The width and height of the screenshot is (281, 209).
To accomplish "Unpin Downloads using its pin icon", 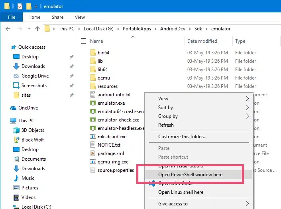I will (72, 66).
